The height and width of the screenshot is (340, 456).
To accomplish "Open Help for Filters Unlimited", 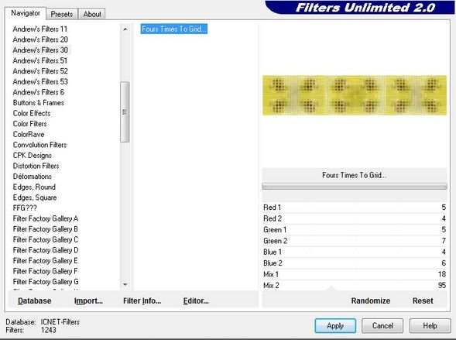I will [x=430, y=326].
